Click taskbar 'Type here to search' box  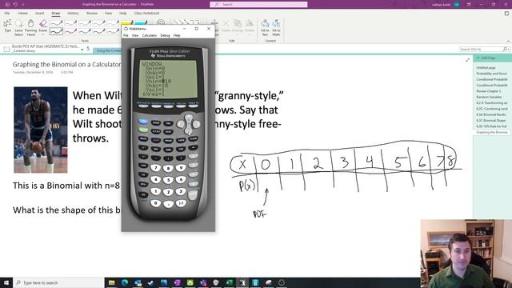coord(58,282)
